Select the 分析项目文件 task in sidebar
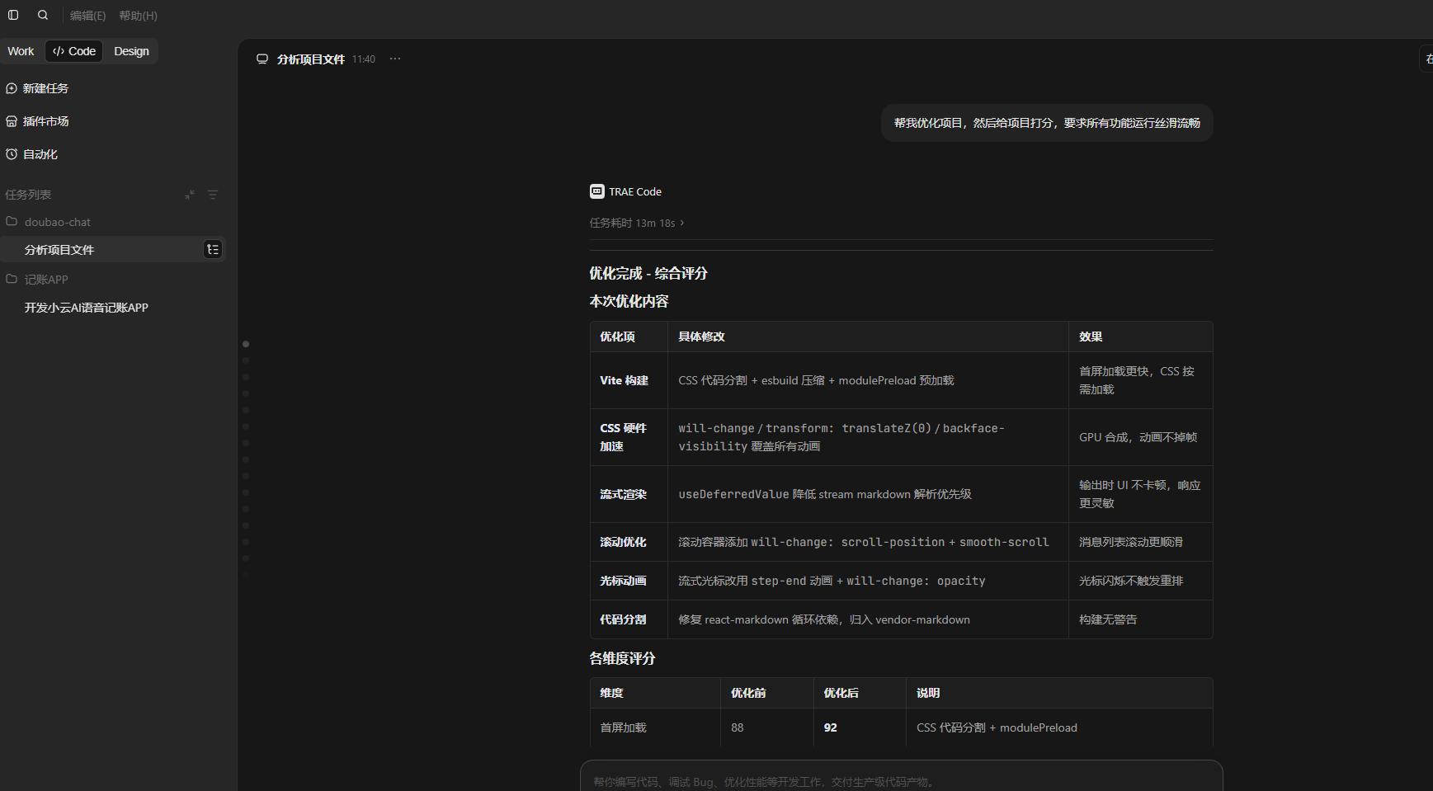 [x=113, y=250]
